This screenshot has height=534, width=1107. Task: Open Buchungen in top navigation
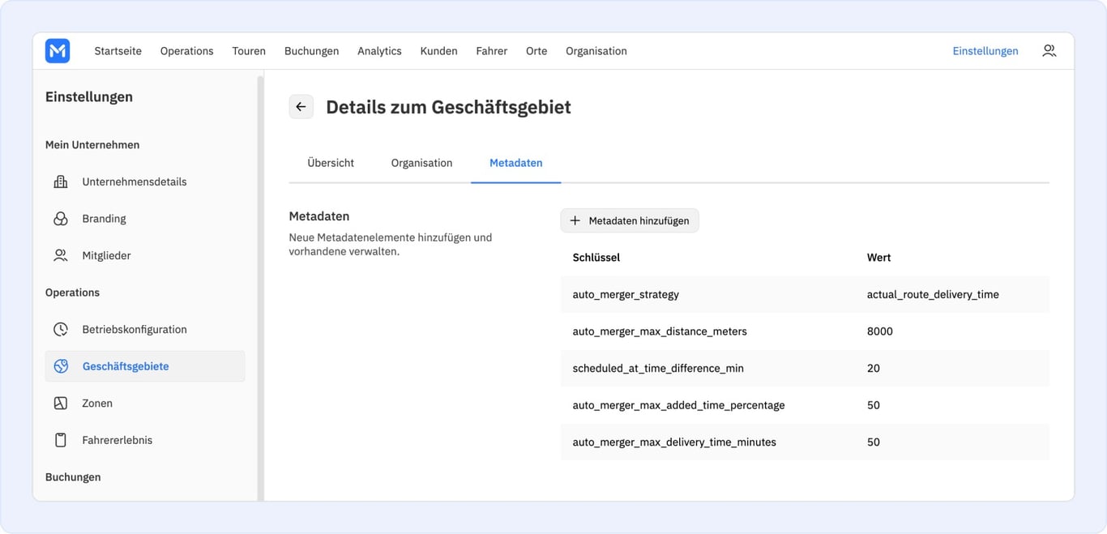click(x=312, y=51)
